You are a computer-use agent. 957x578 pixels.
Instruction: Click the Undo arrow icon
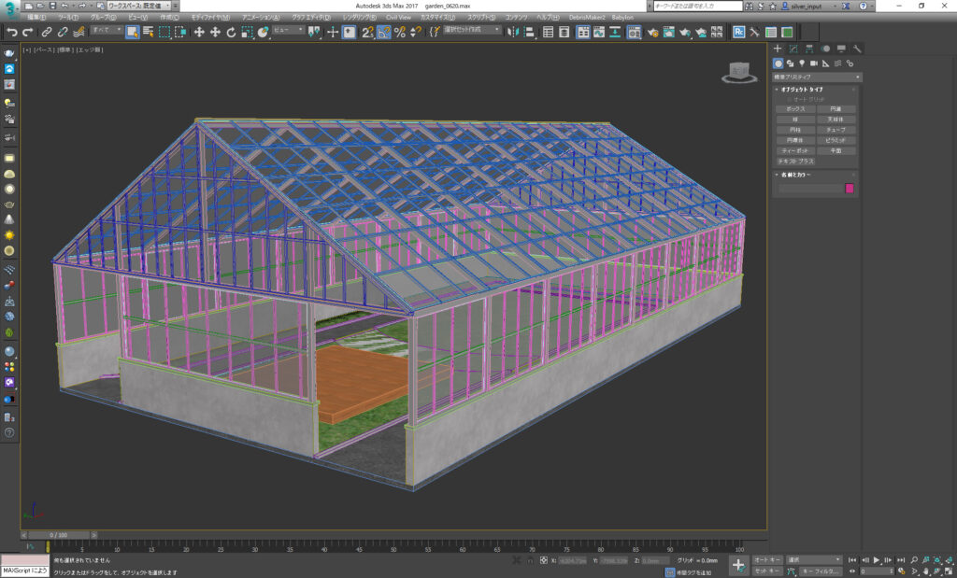pos(11,32)
